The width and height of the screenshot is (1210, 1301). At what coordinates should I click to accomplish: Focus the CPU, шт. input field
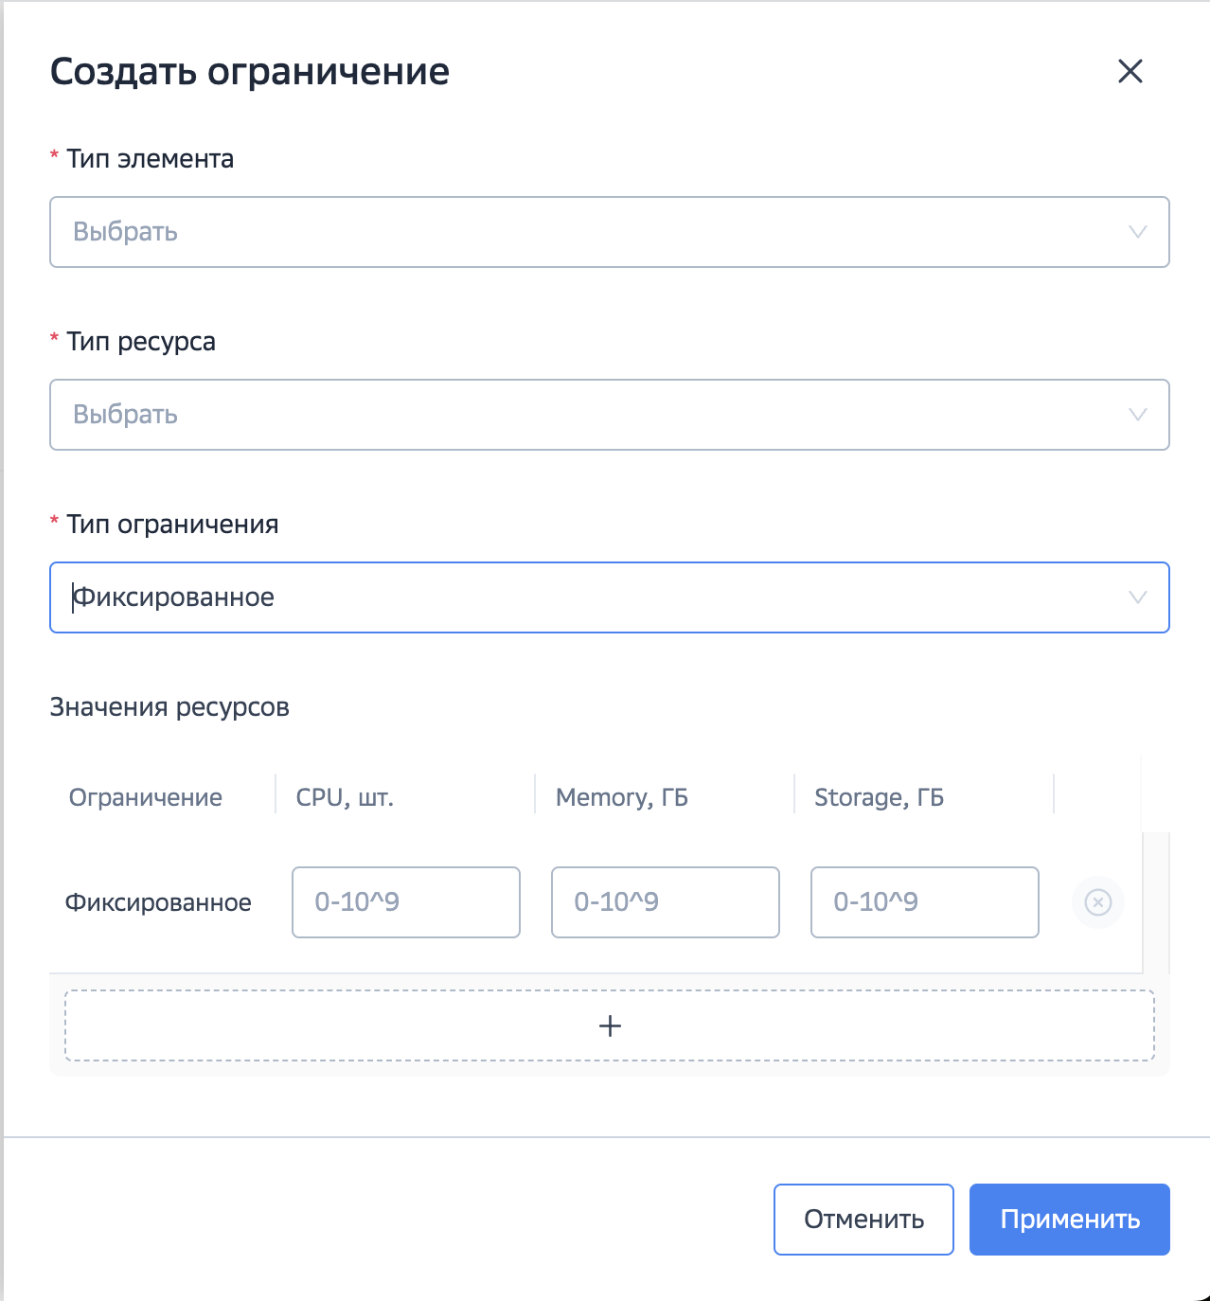(x=405, y=902)
